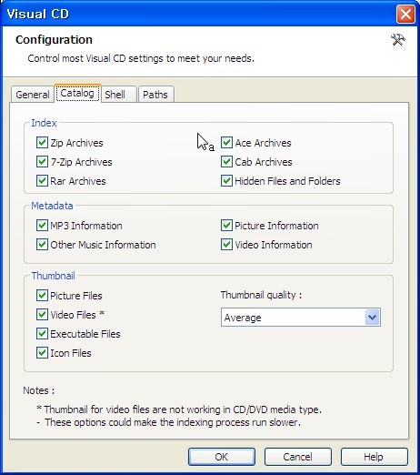Close the Visual CD dialog window
Screen dimensions: 420x475
[x=405, y=14]
